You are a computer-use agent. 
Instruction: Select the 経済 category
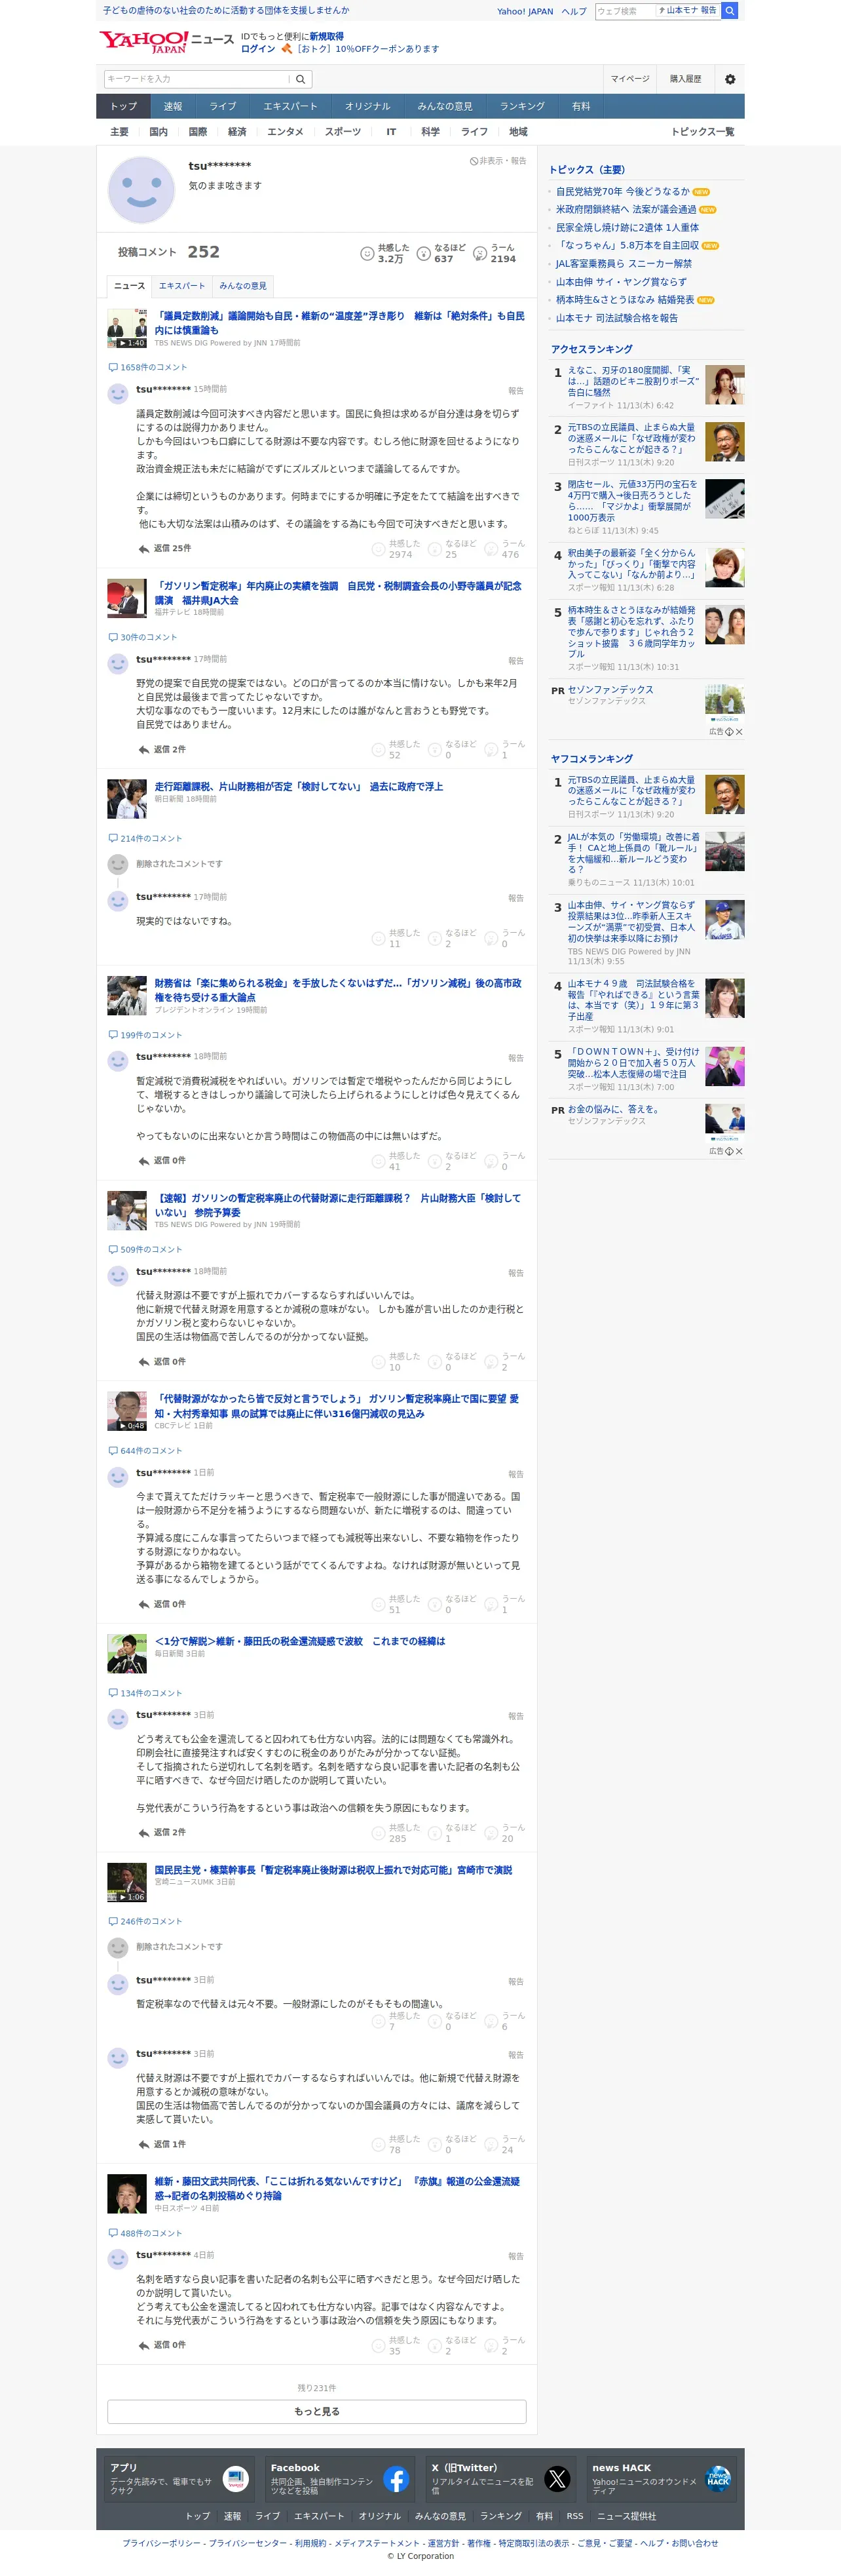(x=236, y=132)
